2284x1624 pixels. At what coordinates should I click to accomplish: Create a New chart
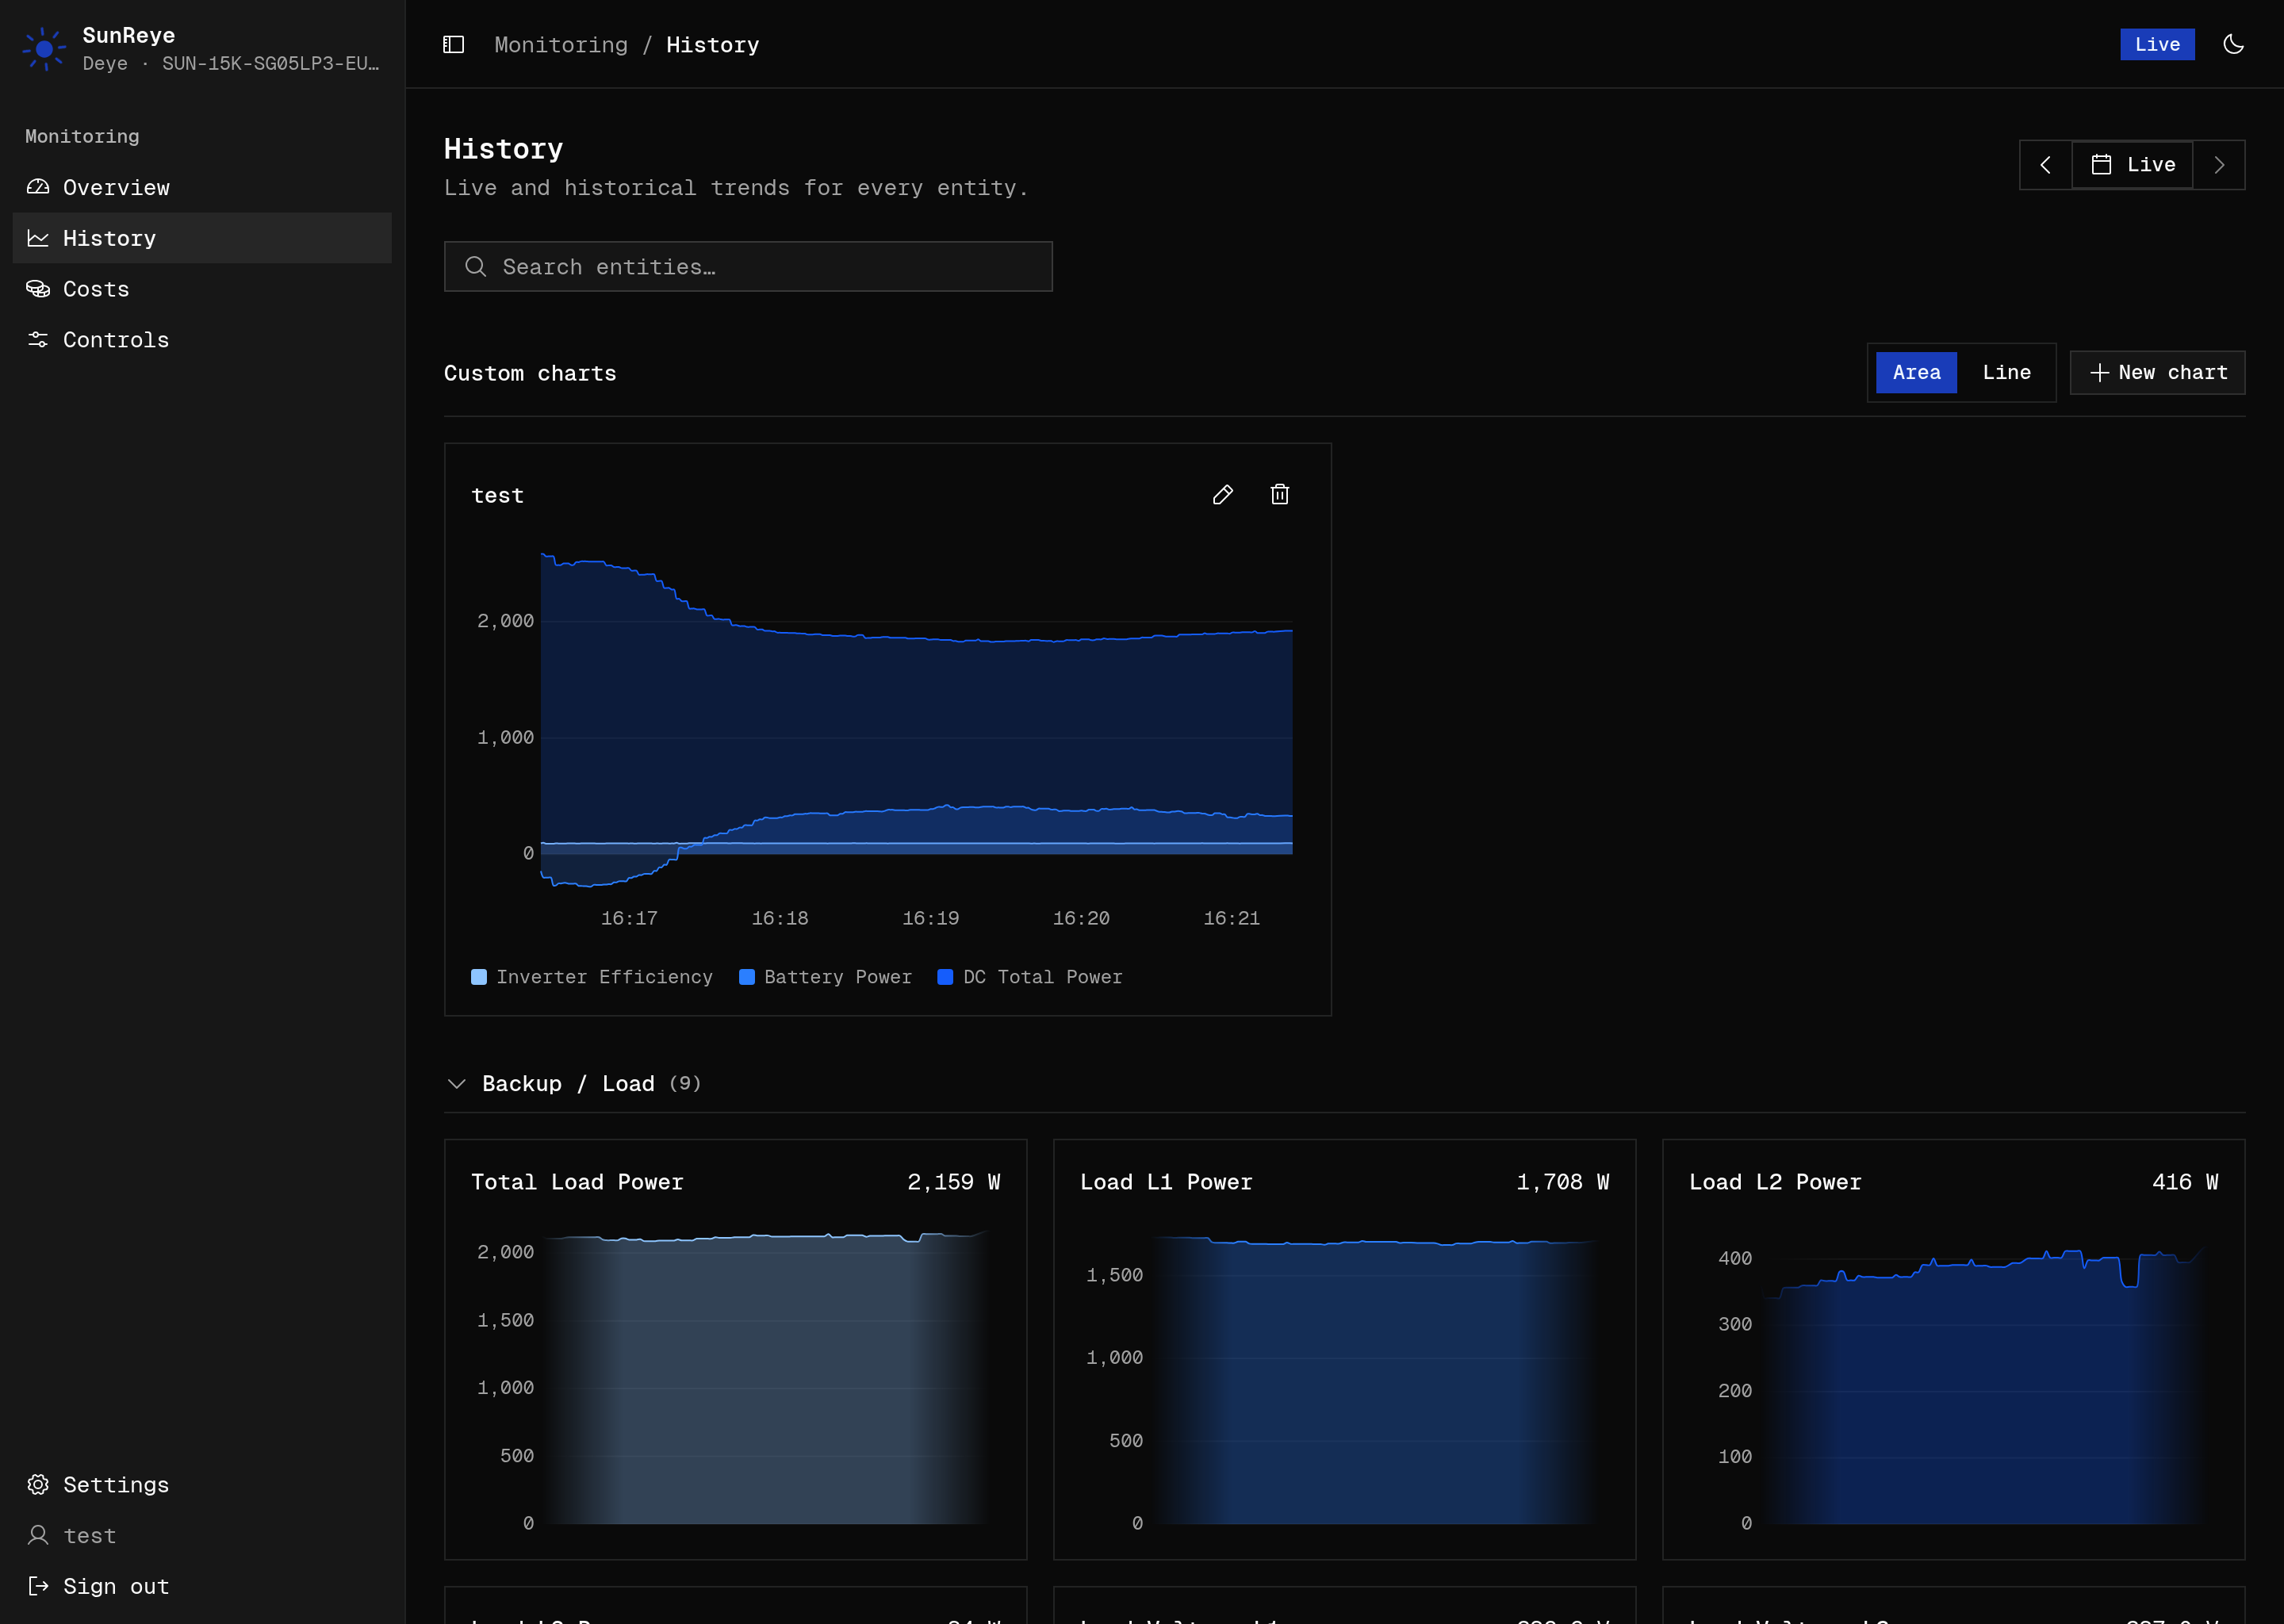[2157, 372]
